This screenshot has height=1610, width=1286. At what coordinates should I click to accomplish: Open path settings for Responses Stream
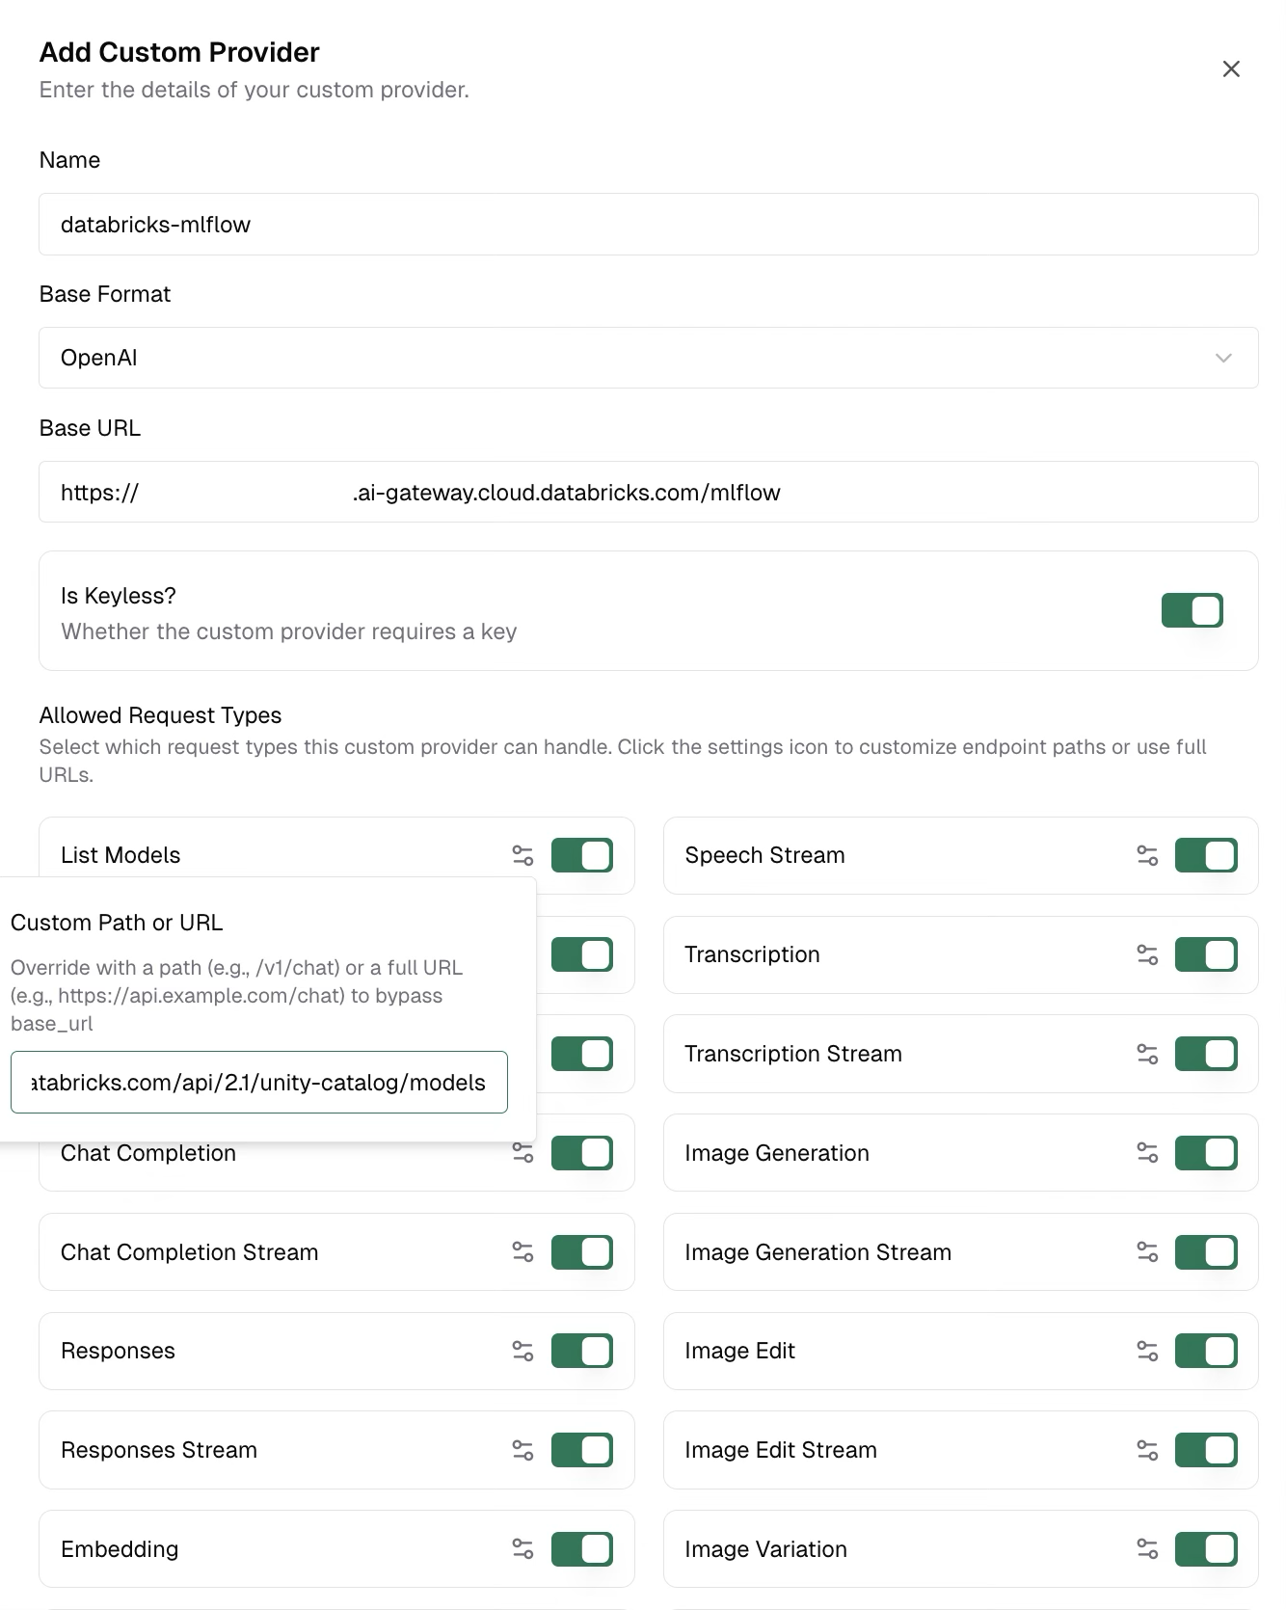522,1450
